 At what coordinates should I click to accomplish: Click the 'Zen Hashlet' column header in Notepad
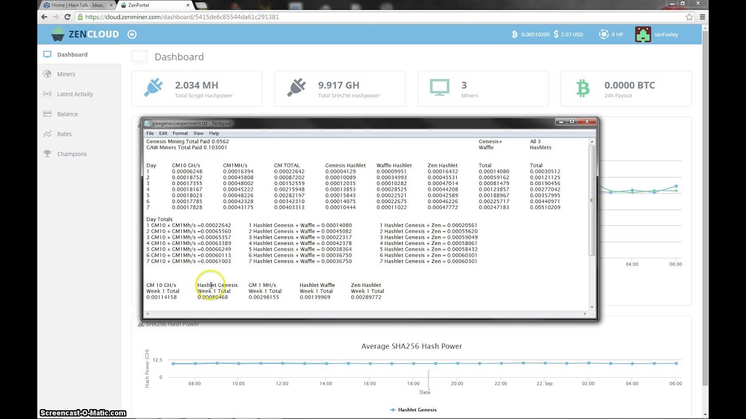[442, 166]
